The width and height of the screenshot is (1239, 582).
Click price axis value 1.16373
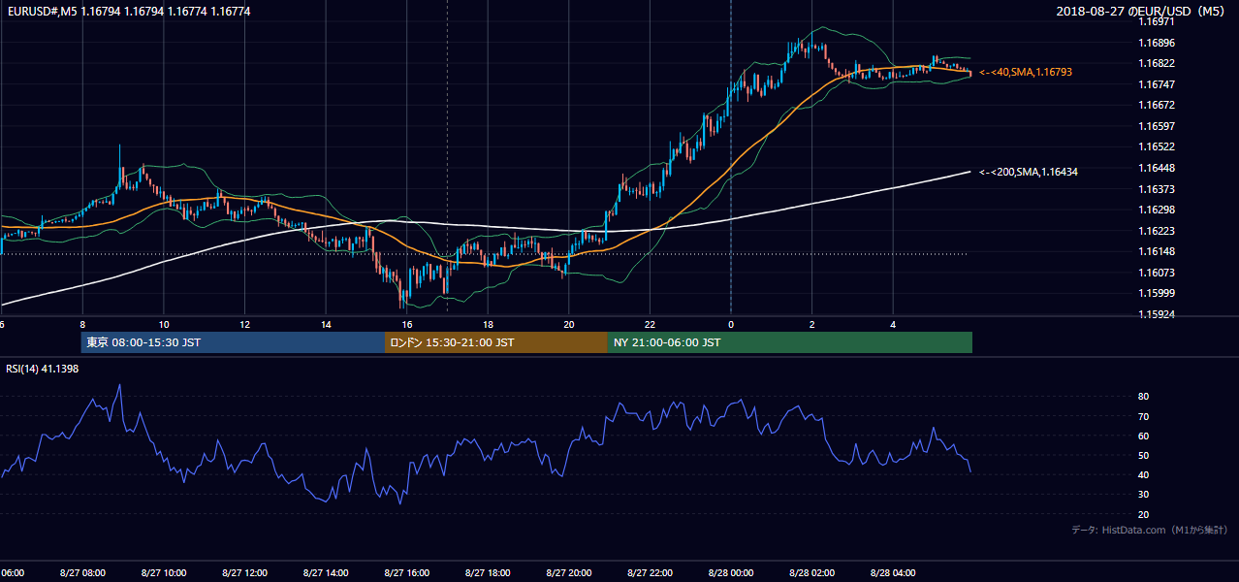tap(1158, 189)
